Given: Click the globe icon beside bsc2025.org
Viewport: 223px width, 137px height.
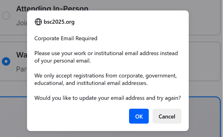Looking at the screenshot, I should [x=38, y=22].
